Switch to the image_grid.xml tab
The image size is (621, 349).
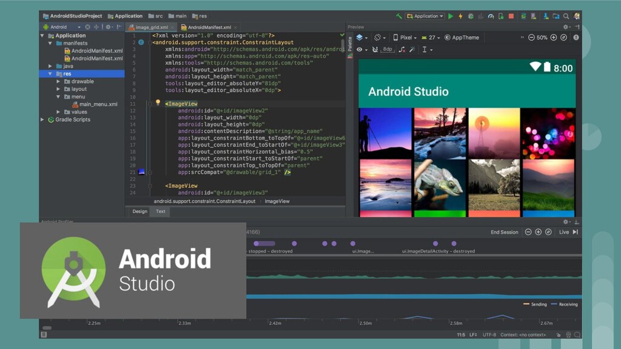point(151,27)
